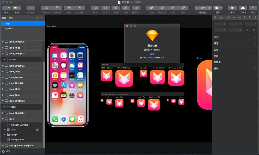Collapse the icon_29pt@3x artboard
The image size is (259, 155).
(3, 54)
